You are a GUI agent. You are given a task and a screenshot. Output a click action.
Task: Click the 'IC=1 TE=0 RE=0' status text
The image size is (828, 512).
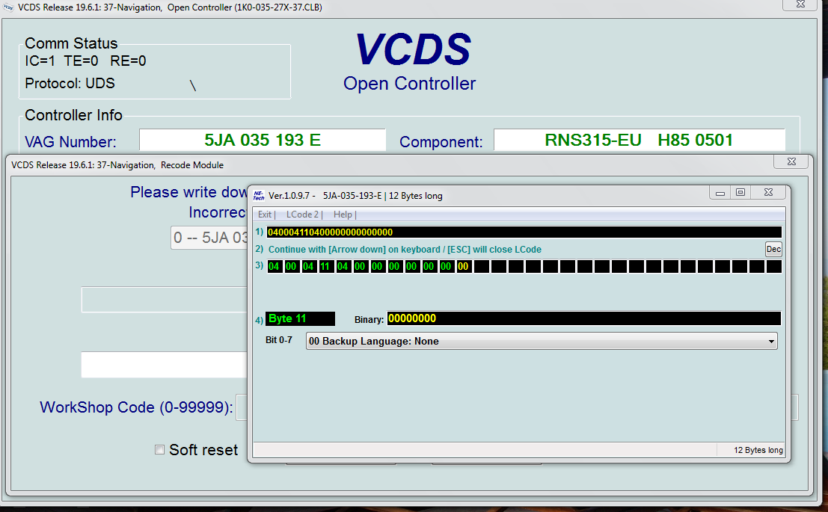pyautogui.click(x=85, y=61)
